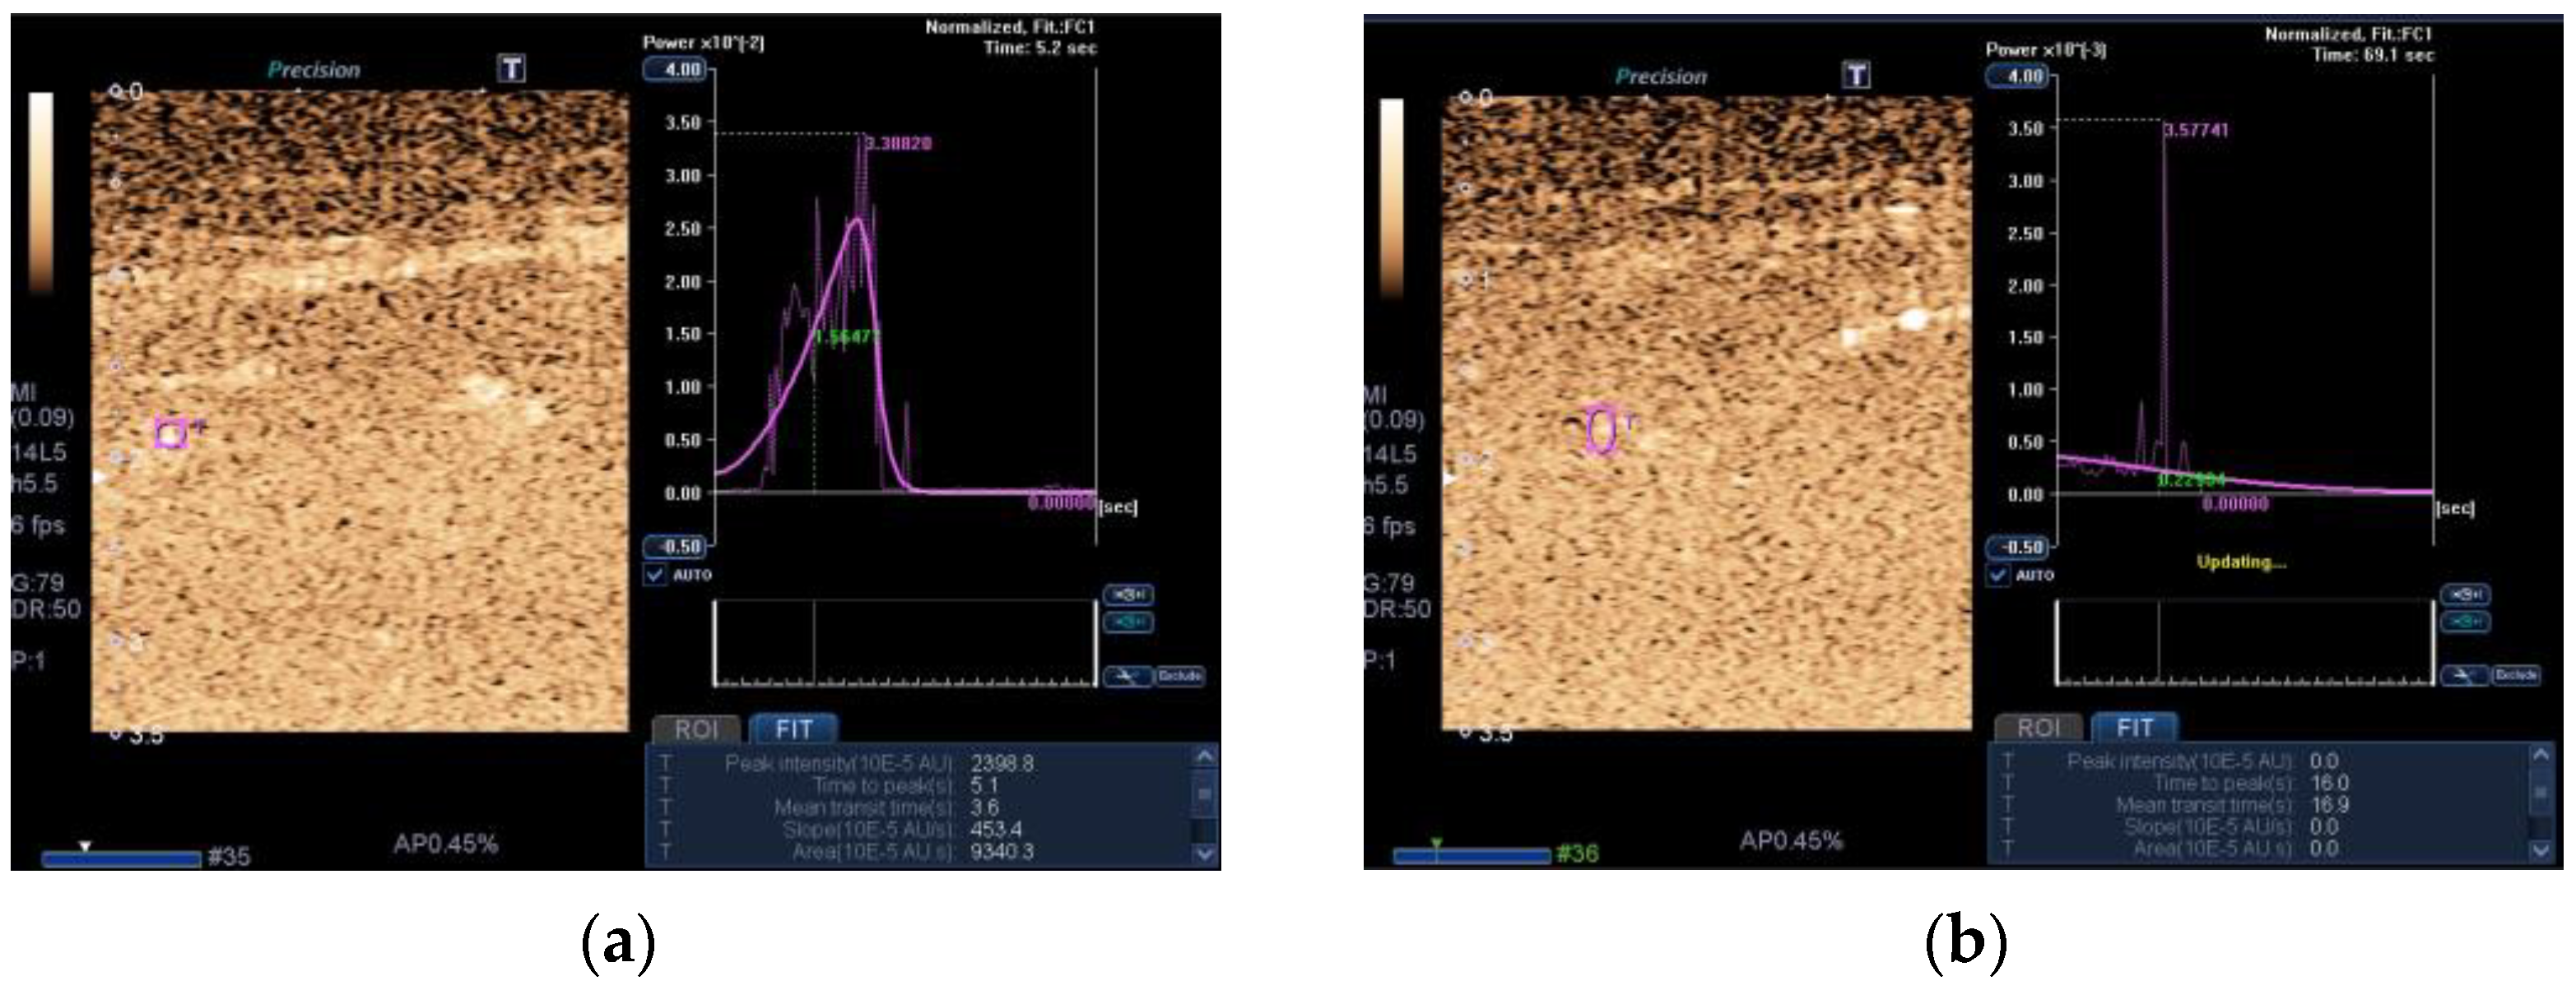Switch to the ROI tab in panel (b)
The height and width of the screenshot is (990, 2576).
point(2038,729)
